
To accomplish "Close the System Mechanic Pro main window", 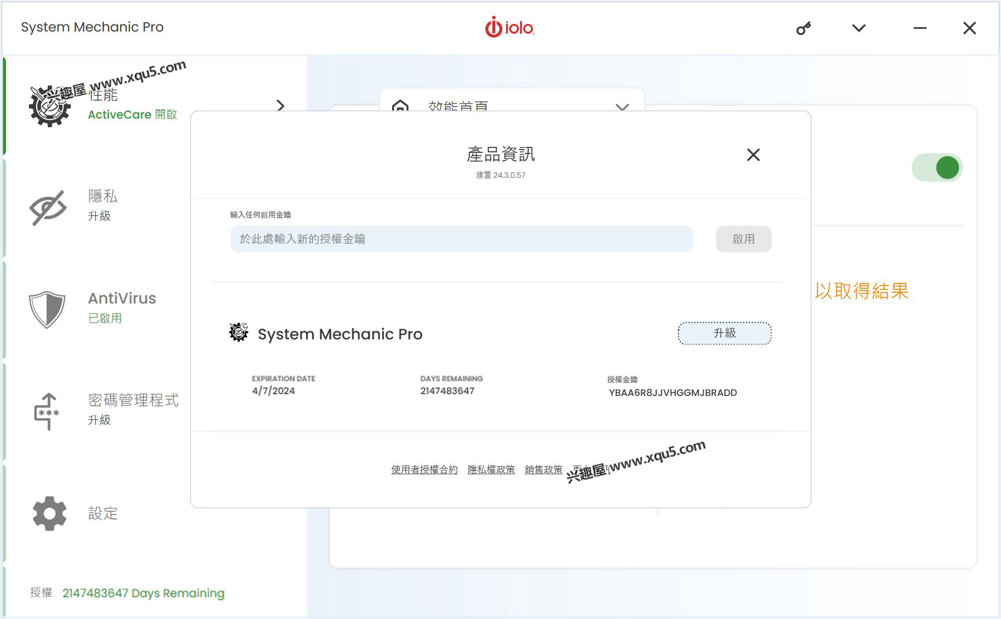I will coord(969,28).
